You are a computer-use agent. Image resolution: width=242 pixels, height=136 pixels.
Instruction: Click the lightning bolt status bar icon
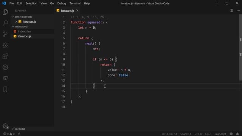tap(19, 134)
